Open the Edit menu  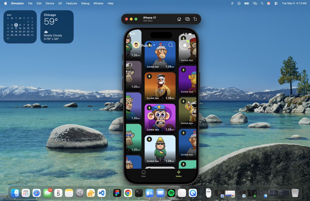[x=39, y=3]
